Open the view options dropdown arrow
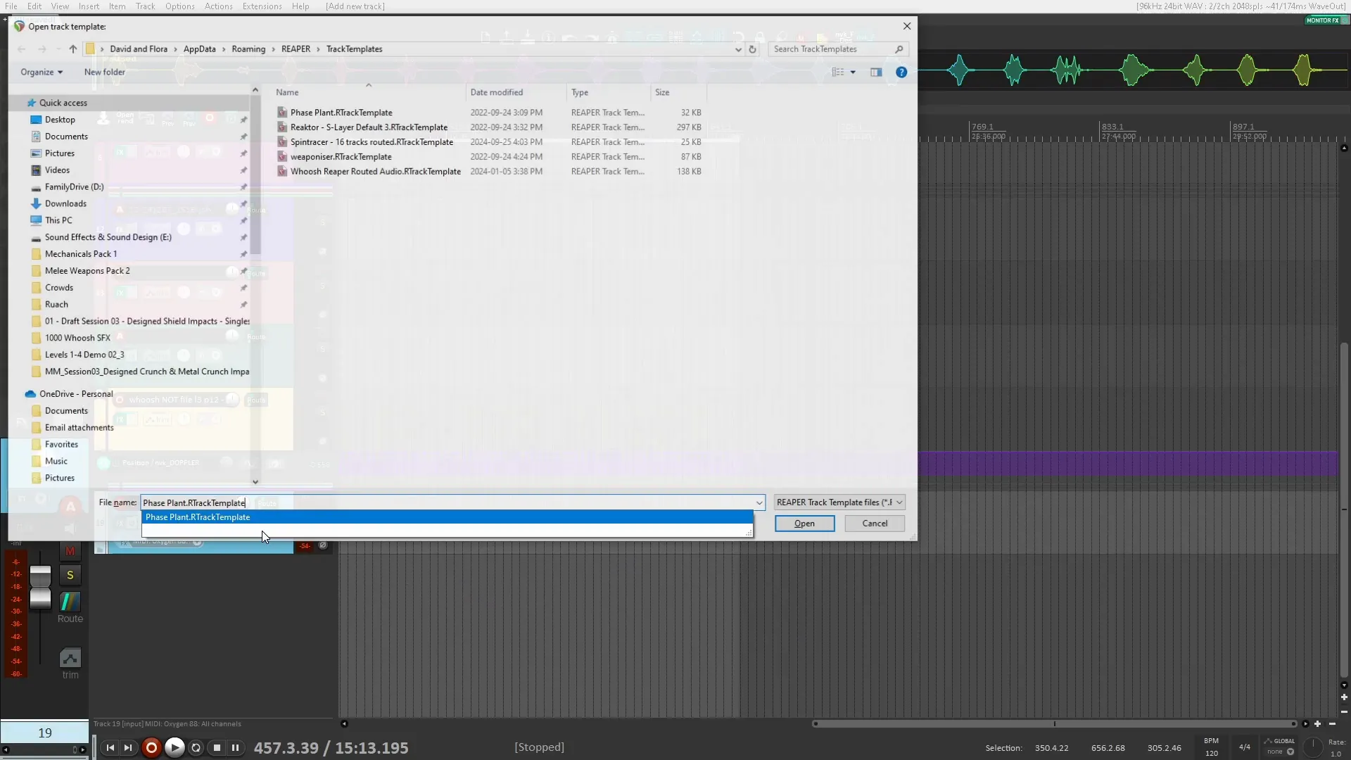1351x760 pixels. coord(853,72)
